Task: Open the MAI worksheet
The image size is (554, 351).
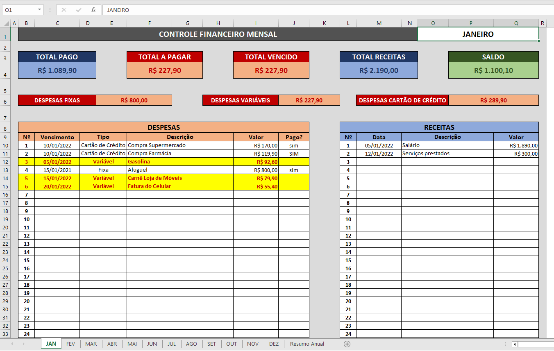Action: (132, 344)
